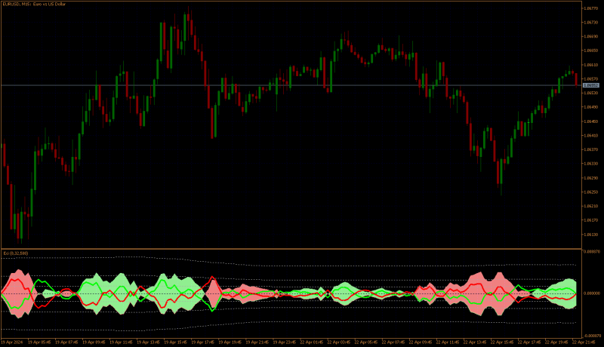
Task: Click the 22 Apr 13:45 time label
Action: [475, 342]
